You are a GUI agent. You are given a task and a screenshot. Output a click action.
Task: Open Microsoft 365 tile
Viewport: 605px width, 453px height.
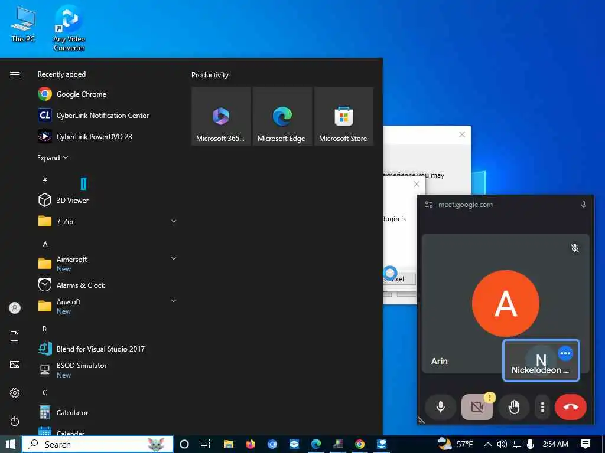pos(221,116)
